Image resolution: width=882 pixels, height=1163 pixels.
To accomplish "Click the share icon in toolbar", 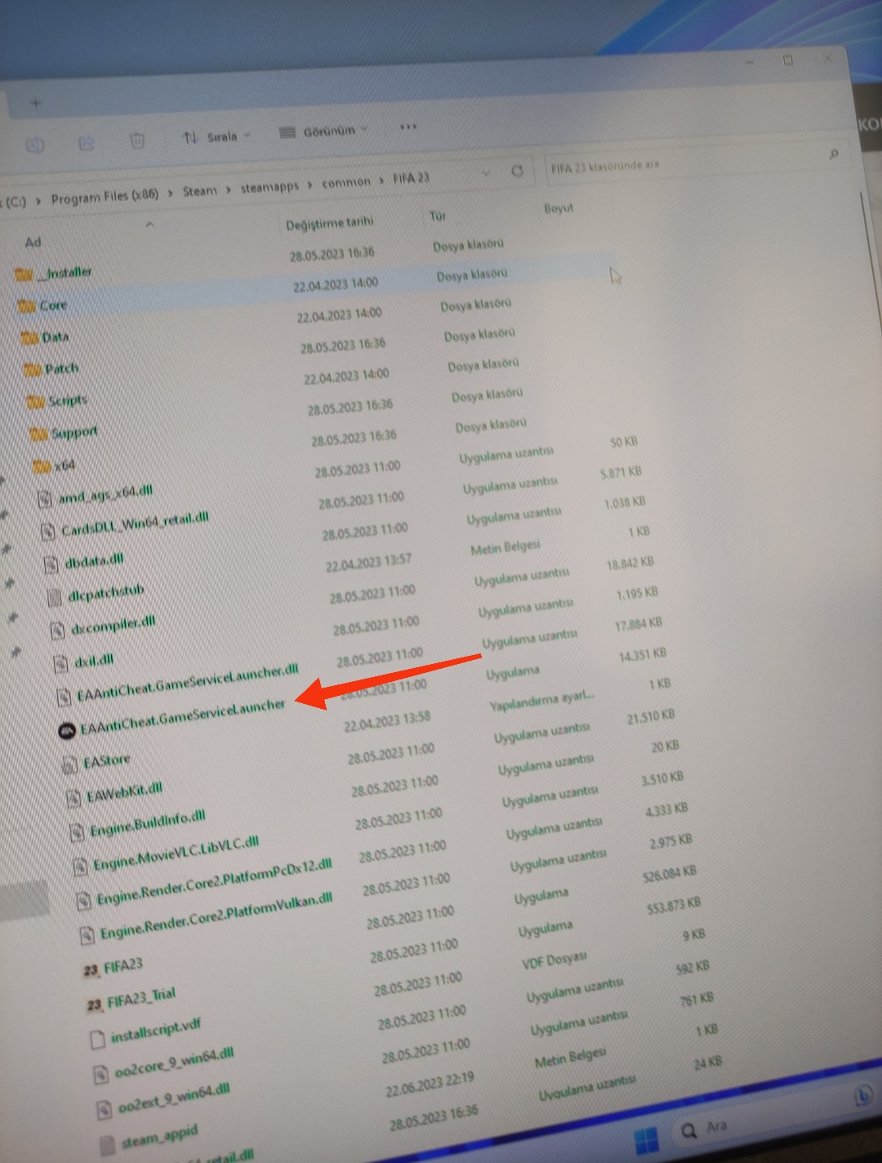I will pyautogui.click(x=86, y=143).
